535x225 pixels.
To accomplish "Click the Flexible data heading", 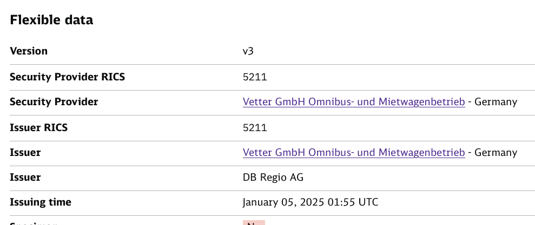I will coord(51,20).
